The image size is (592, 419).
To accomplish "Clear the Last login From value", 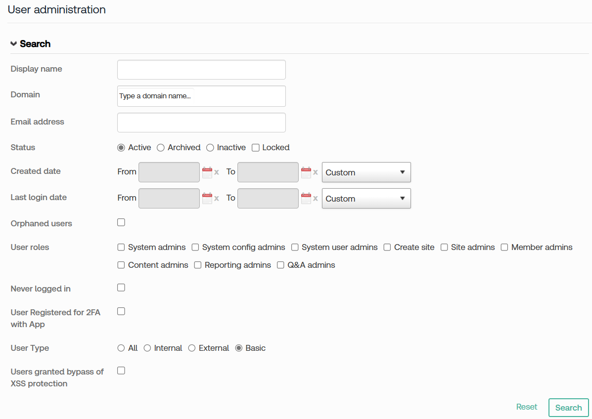I will (217, 199).
